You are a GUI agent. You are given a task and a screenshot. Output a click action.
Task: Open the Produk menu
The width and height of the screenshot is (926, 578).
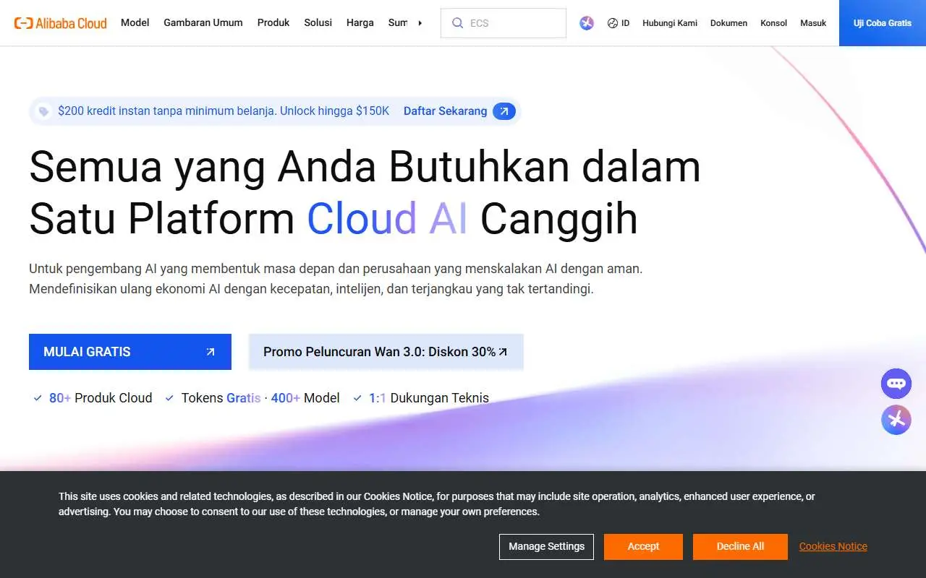[x=273, y=23]
